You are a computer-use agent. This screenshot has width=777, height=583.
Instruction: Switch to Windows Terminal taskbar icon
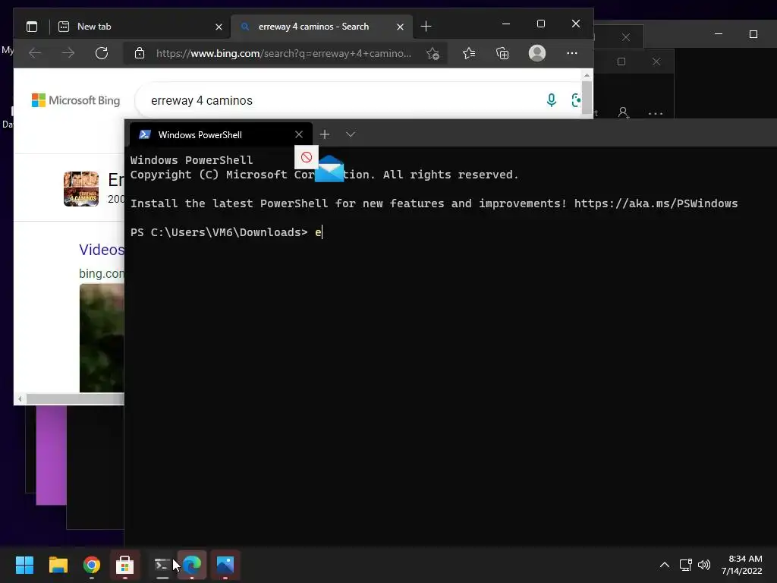(x=162, y=565)
